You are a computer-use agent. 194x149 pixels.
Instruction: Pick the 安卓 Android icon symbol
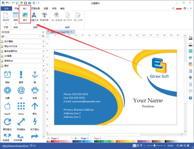coord(35,92)
